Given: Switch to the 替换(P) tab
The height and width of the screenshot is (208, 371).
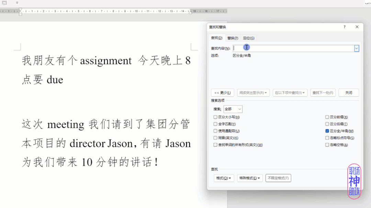Looking at the screenshot, I should 233,38.
